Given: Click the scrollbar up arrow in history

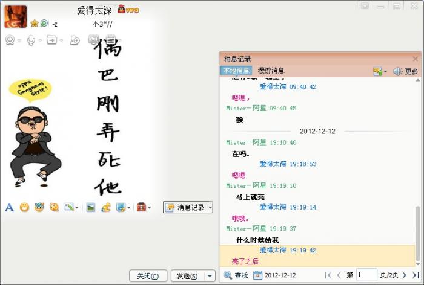Looking at the screenshot, I should [x=418, y=80].
